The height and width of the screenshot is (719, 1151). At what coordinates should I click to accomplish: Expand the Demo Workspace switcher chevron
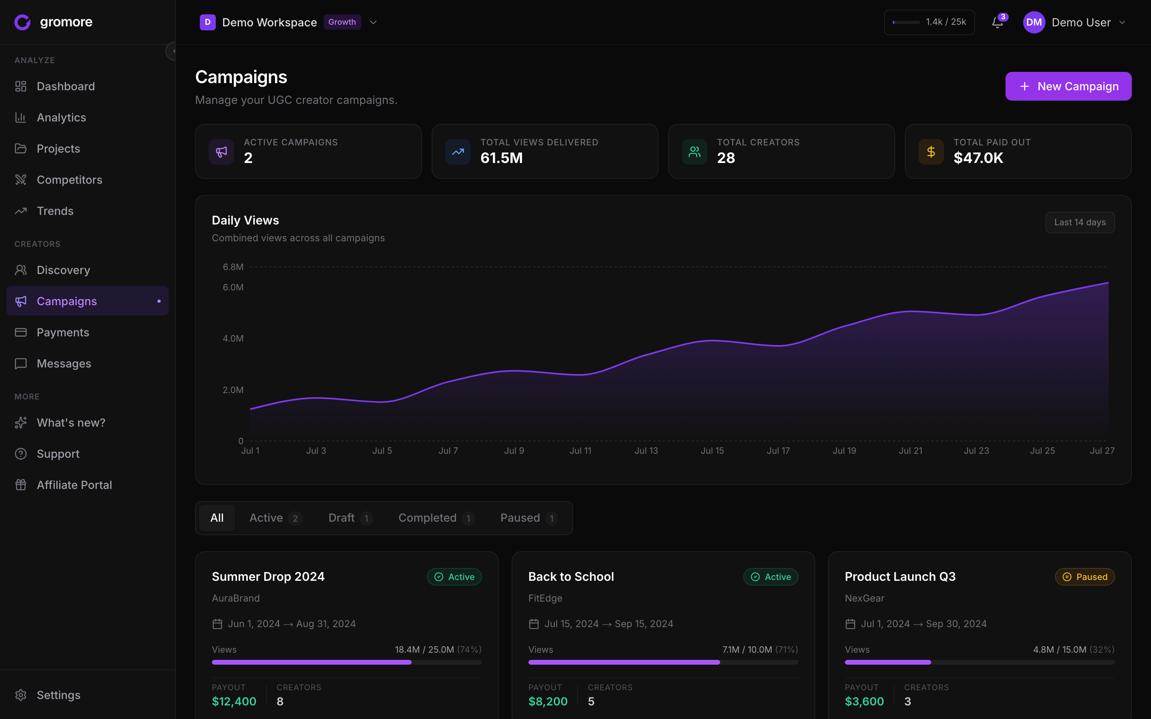tap(373, 22)
